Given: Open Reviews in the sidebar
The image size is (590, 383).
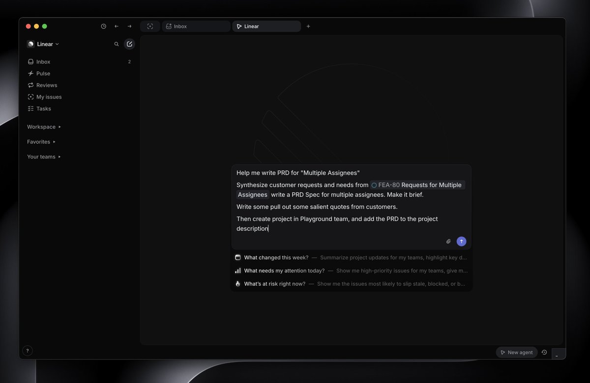Looking at the screenshot, I should coord(80,85).
